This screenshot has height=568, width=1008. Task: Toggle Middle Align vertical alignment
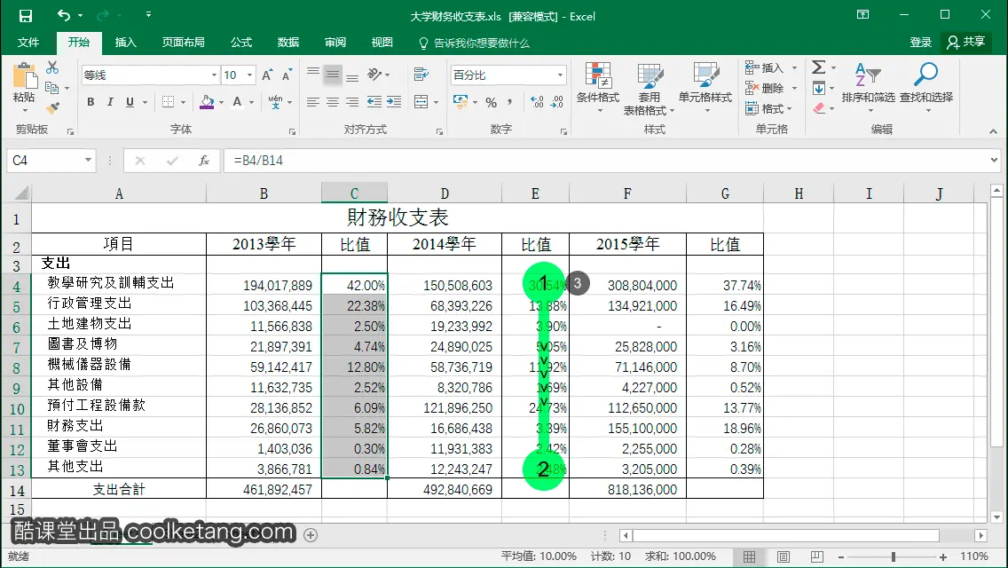[x=333, y=75]
